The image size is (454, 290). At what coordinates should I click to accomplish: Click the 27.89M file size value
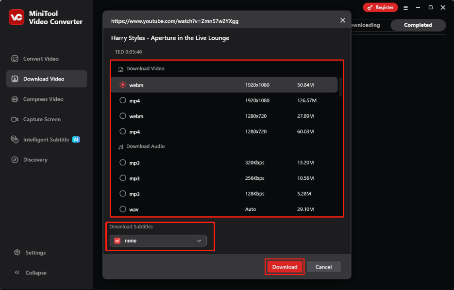[305, 116]
